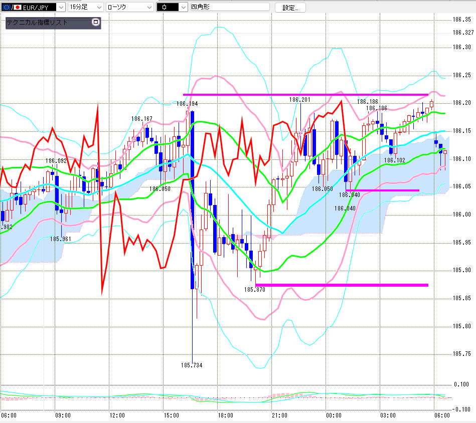Expand the drawing object dropdown arrow
476x423 pixels.
tap(184, 8)
